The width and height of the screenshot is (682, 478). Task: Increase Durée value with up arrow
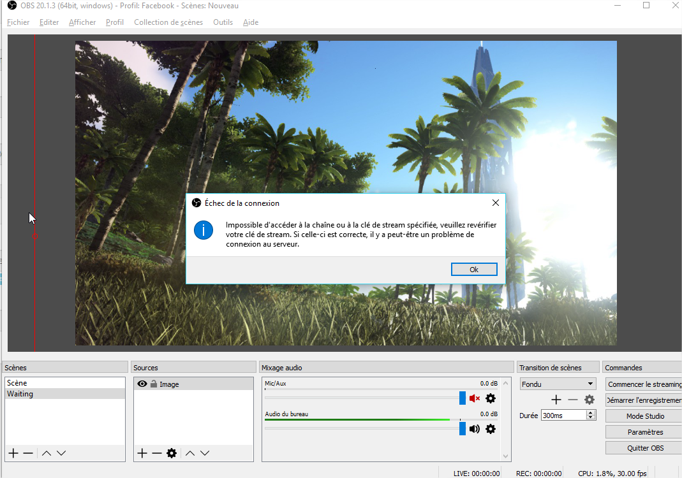591,413
